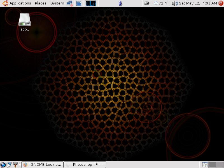Click the pen and paper launcher in the bottom panel
224x168 pixels.
[9, 165]
